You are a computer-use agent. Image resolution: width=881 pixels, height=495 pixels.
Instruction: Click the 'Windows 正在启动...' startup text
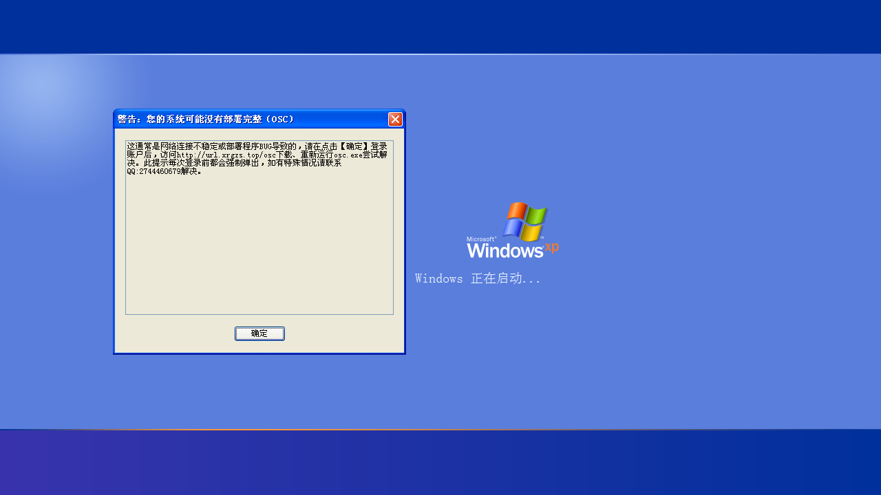click(478, 278)
